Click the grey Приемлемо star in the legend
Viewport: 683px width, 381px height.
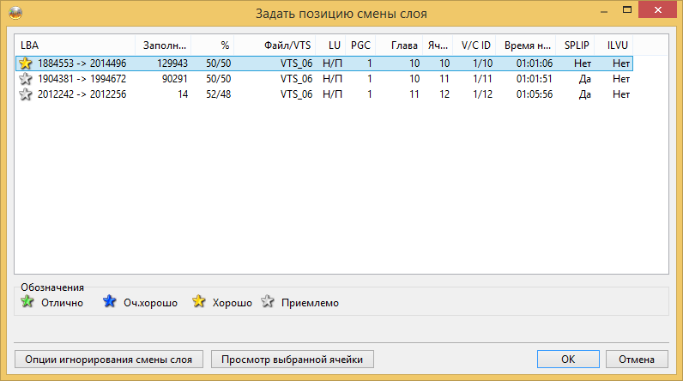(x=268, y=302)
